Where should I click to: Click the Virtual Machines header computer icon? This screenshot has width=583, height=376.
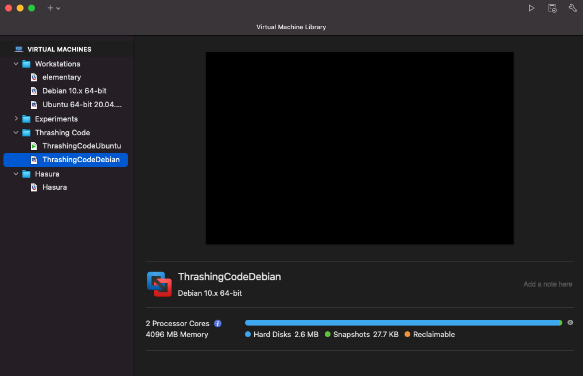[x=19, y=49]
